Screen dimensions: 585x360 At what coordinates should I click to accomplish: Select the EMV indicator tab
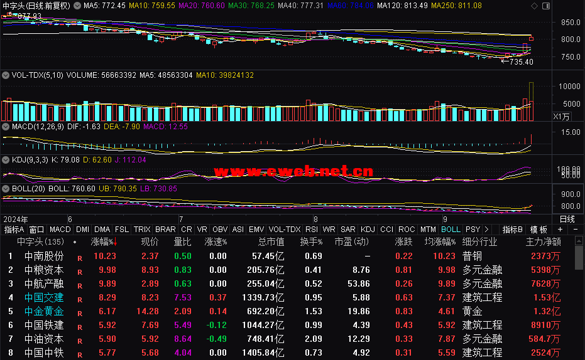tap(256, 230)
